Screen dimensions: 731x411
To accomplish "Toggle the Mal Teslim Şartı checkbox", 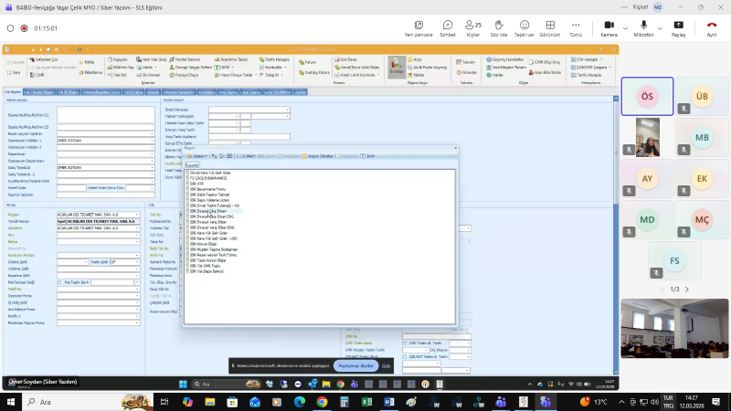I will tap(60, 283).
